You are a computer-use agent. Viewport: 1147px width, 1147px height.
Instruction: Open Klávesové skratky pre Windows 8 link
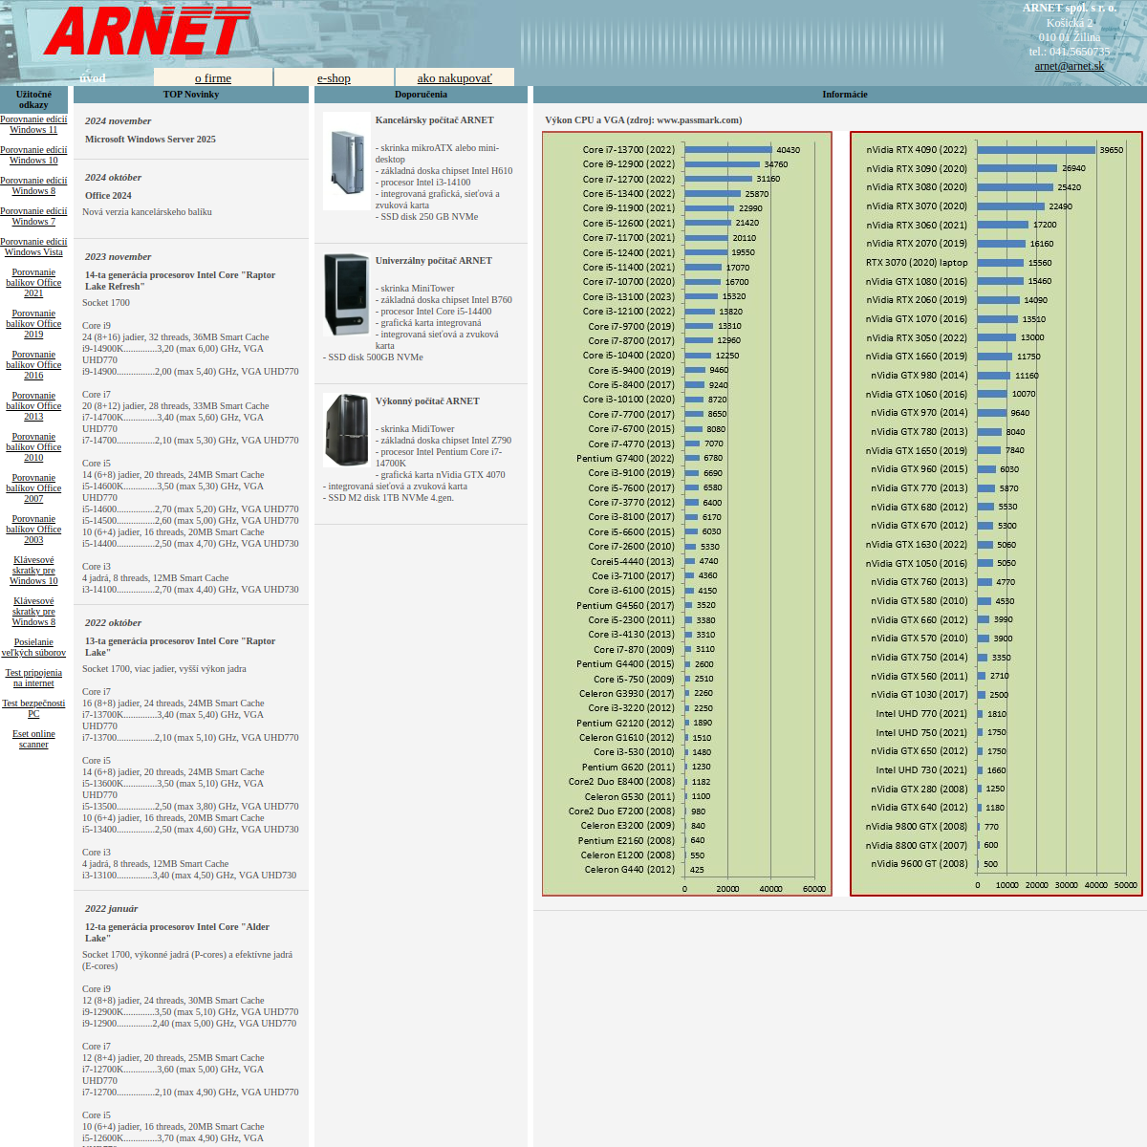(33, 612)
